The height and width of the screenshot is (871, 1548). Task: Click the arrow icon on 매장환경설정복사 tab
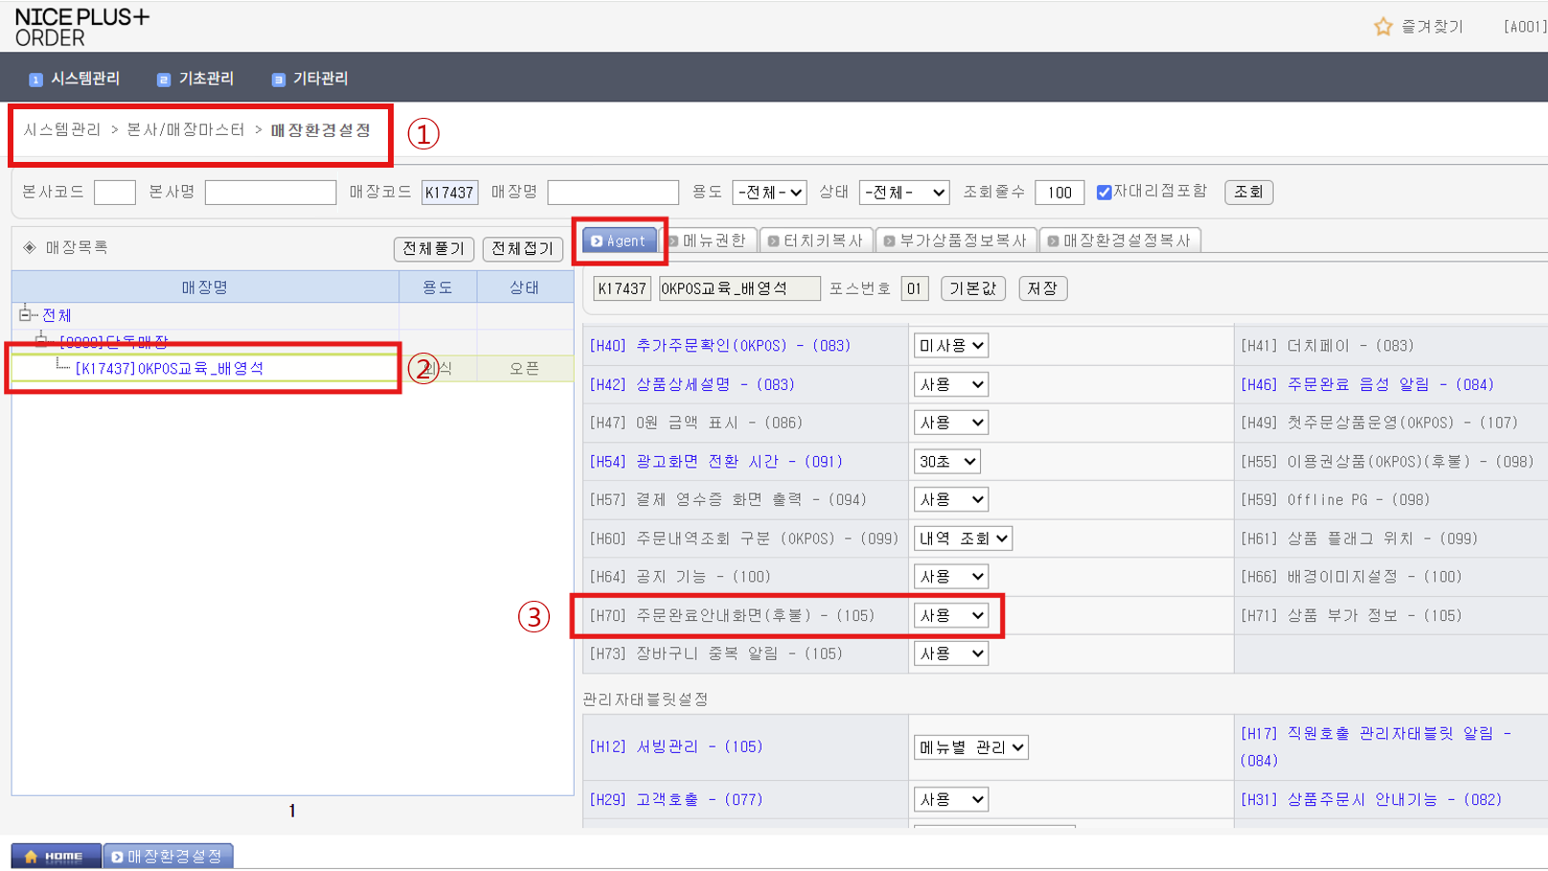point(1053,241)
